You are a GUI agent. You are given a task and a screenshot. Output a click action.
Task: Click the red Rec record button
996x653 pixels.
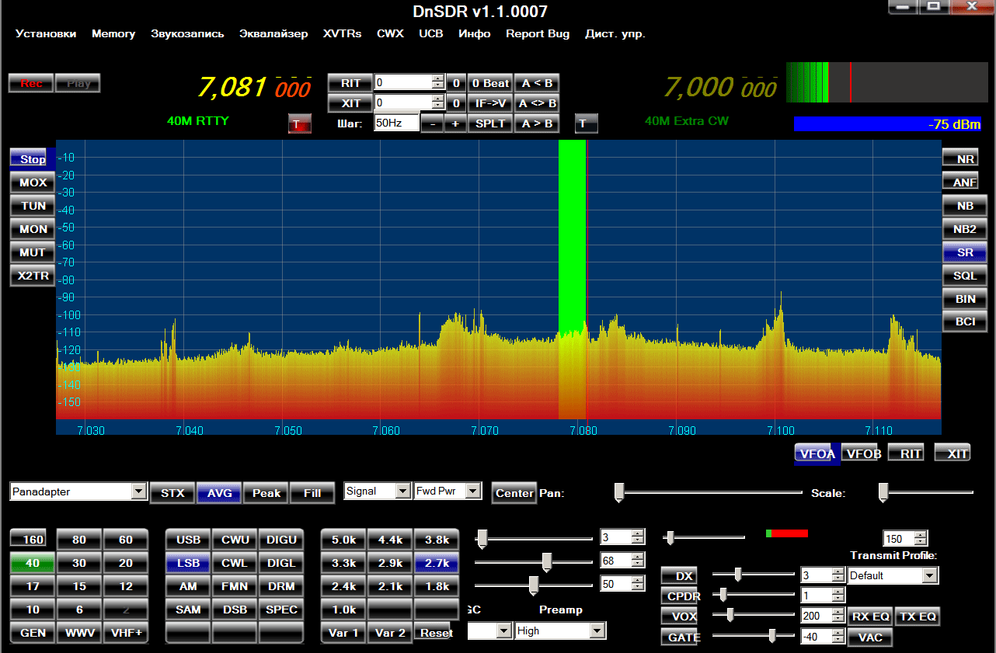[31, 83]
